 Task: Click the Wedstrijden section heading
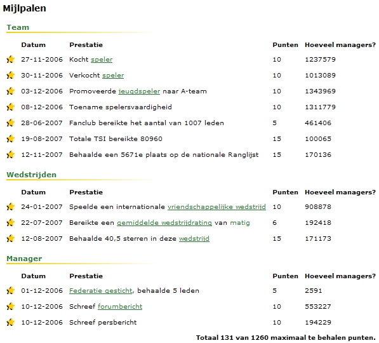31,175
